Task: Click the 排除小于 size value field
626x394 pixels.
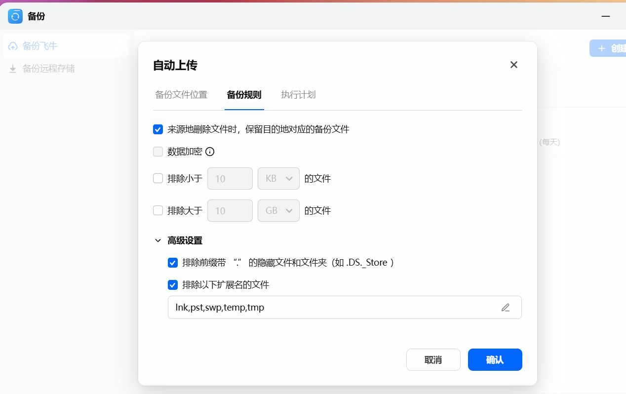Action: coord(231,178)
